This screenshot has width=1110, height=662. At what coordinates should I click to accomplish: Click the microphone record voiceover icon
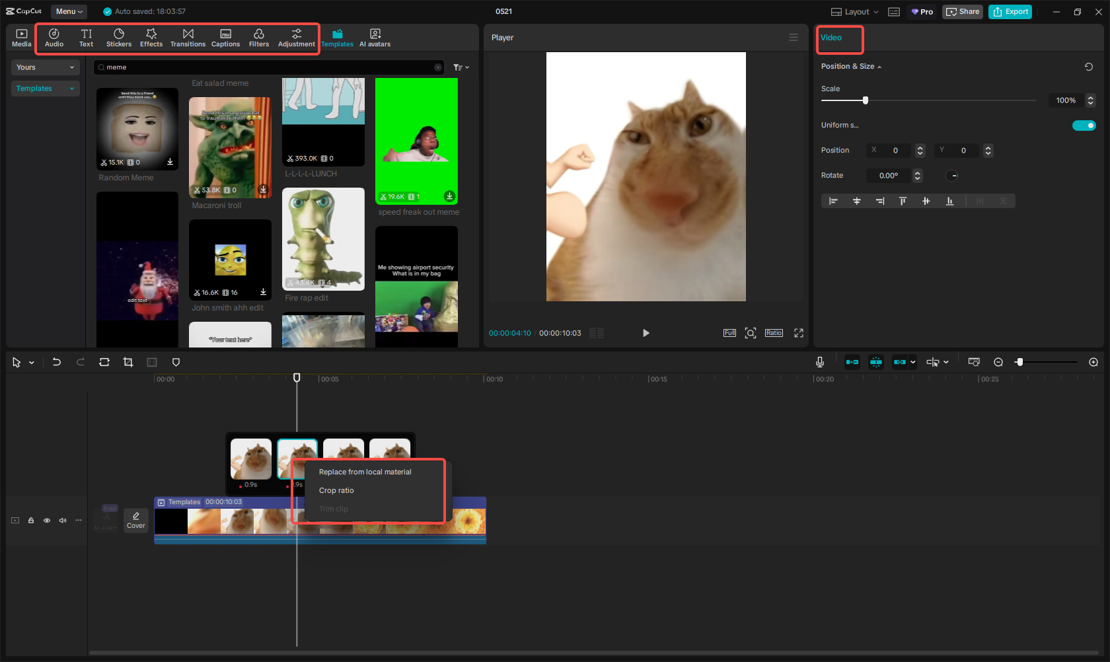pyautogui.click(x=819, y=362)
